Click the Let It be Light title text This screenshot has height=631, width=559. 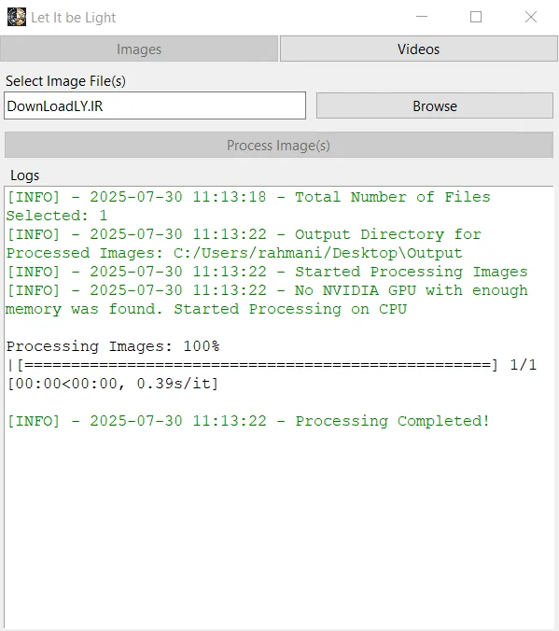click(x=73, y=18)
